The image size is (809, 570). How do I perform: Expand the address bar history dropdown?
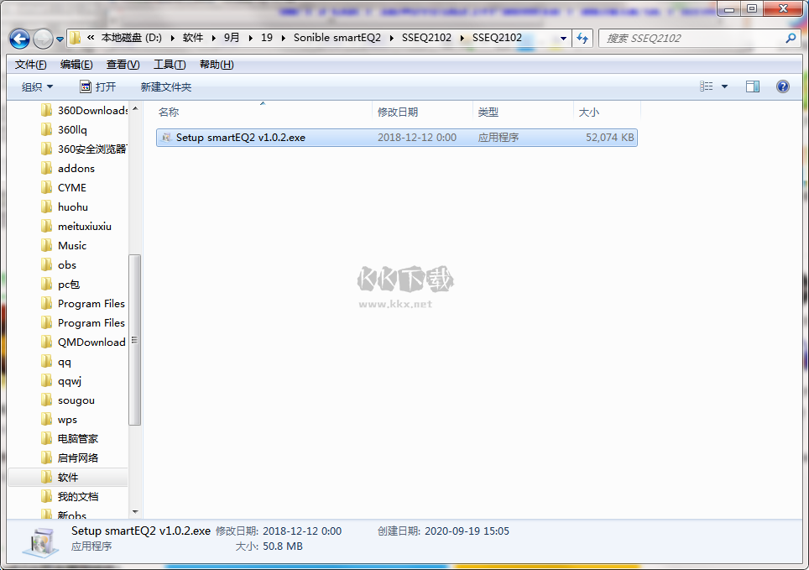click(562, 39)
